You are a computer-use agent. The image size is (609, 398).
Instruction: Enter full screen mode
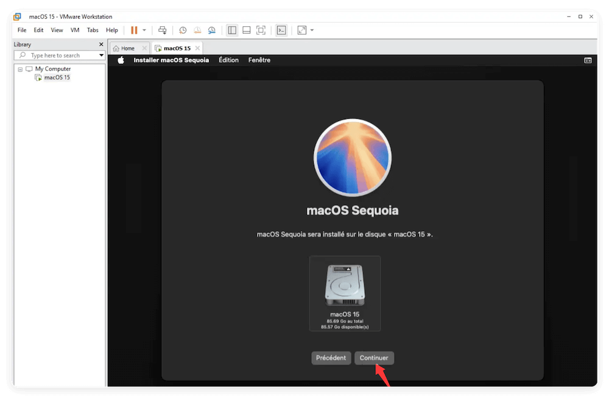coord(261,29)
